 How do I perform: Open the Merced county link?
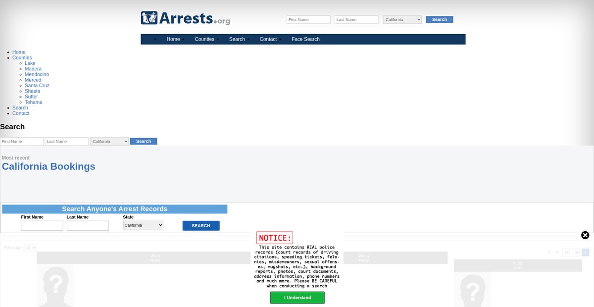tap(33, 80)
